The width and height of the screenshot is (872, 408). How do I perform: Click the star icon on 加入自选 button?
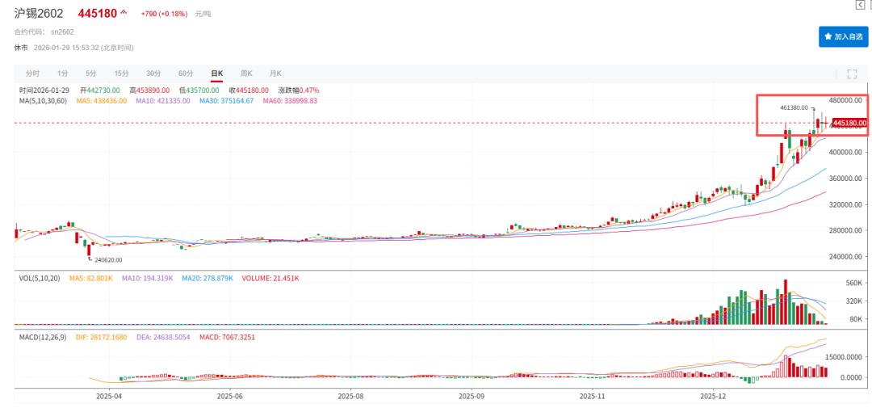click(x=828, y=36)
